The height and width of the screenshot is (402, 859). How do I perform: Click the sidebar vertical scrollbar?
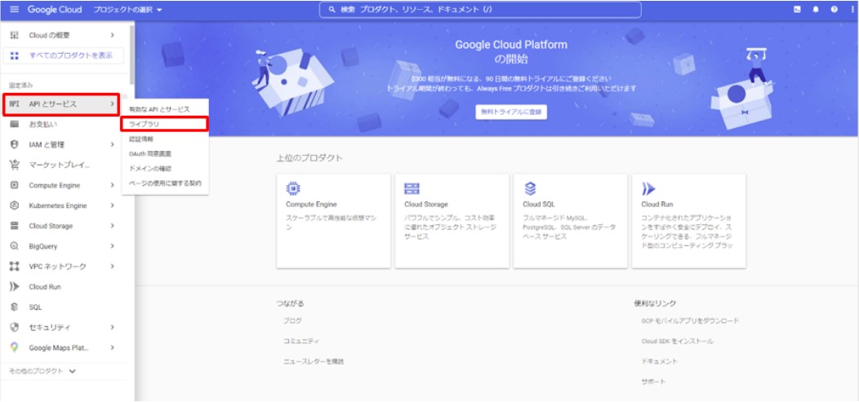click(x=131, y=55)
